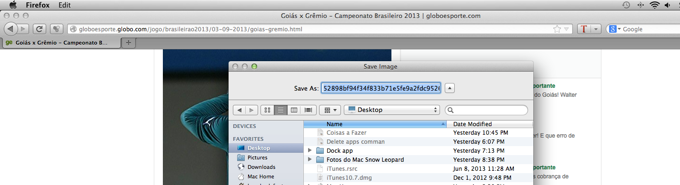Select Fotos do Mac Snow Leopard row

point(418,160)
